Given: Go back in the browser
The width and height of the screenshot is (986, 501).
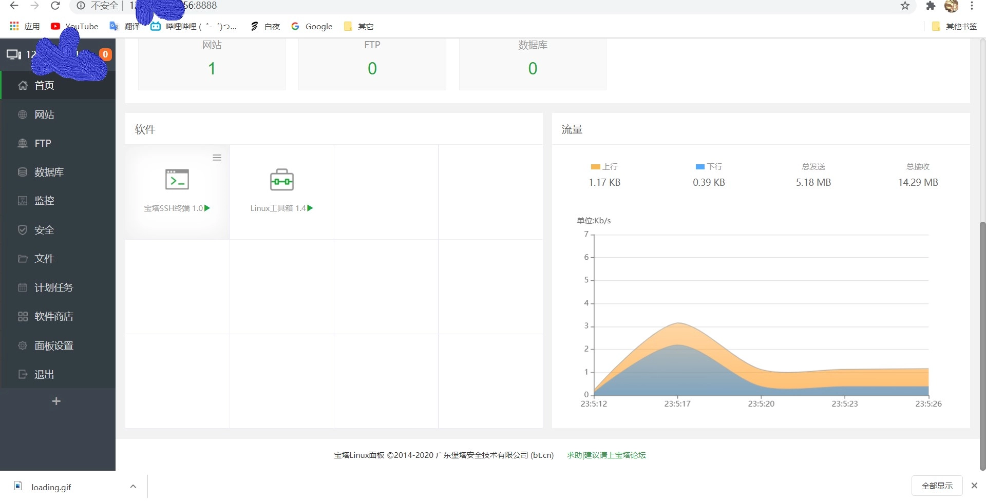Looking at the screenshot, I should [x=14, y=6].
